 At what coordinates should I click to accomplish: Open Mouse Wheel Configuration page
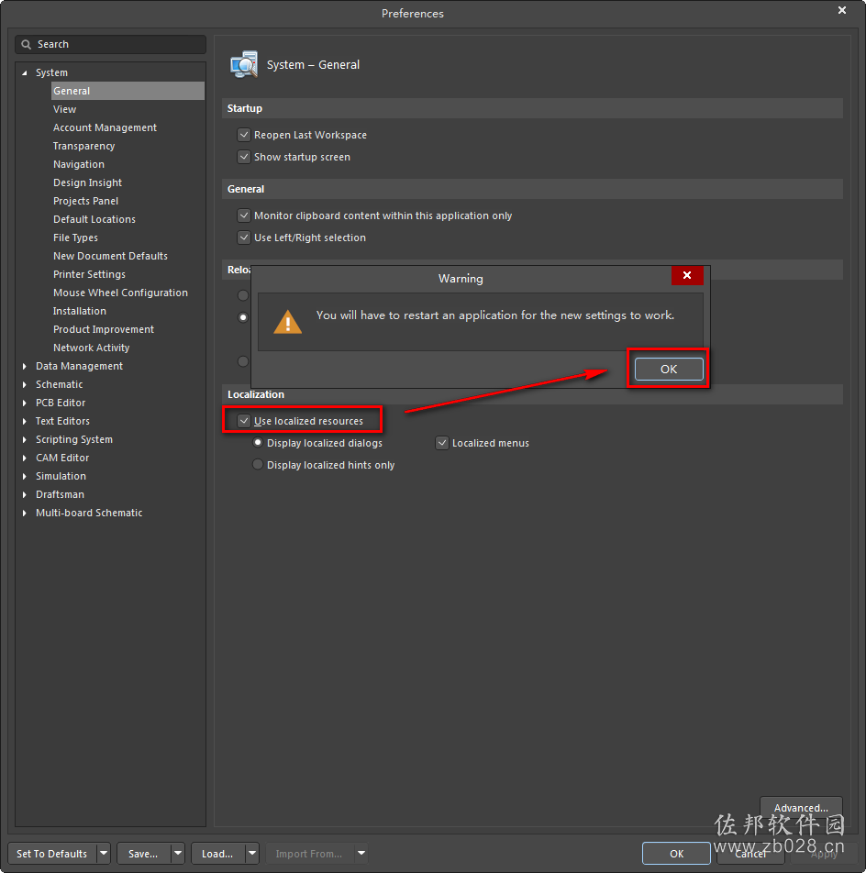point(120,293)
